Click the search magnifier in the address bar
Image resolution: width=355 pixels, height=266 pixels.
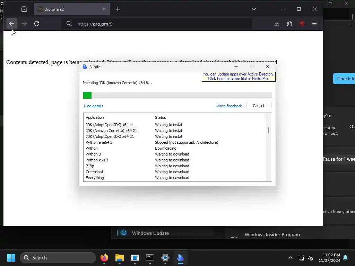click(x=69, y=24)
